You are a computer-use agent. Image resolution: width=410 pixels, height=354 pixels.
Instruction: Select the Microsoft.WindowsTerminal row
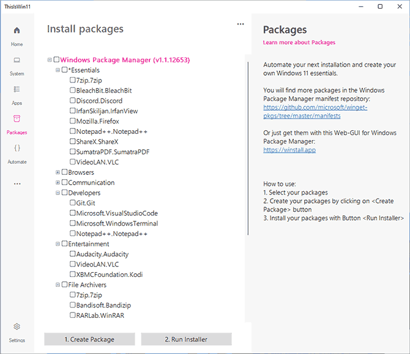click(x=117, y=223)
